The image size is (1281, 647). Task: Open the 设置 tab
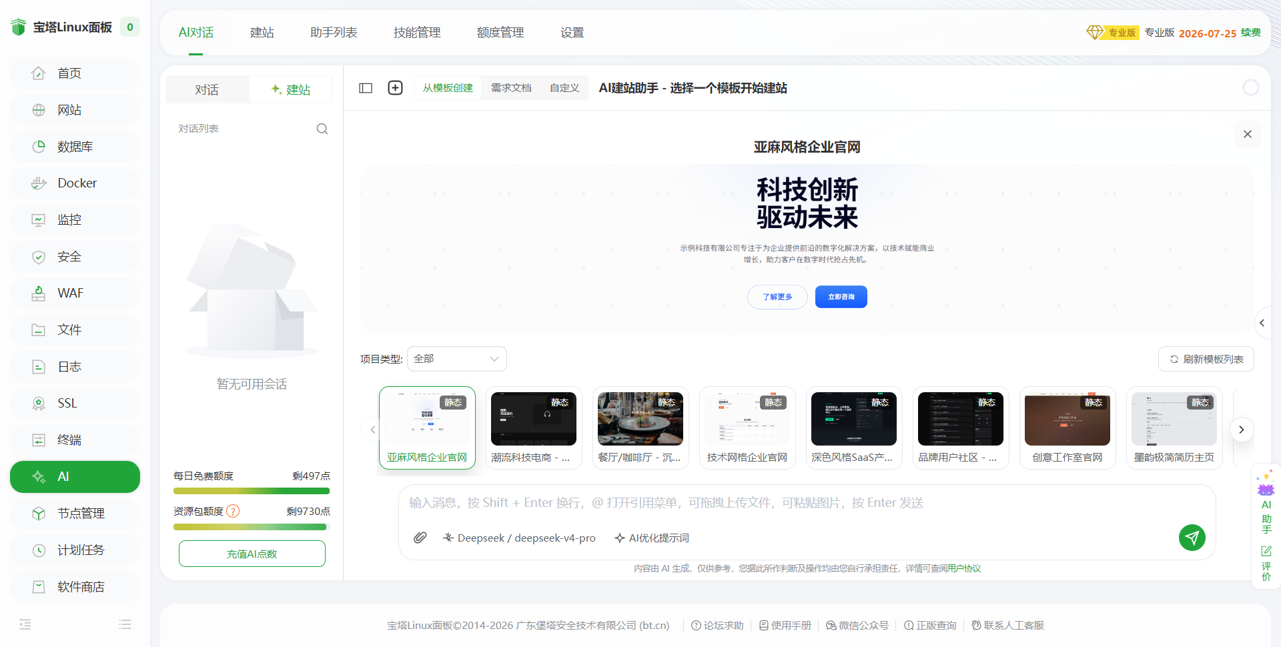(x=572, y=33)
